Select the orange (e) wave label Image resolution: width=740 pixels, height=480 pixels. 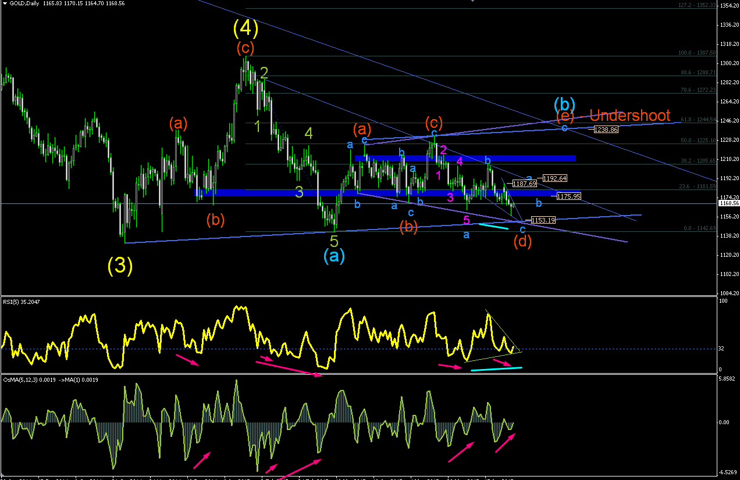[564, 117]
